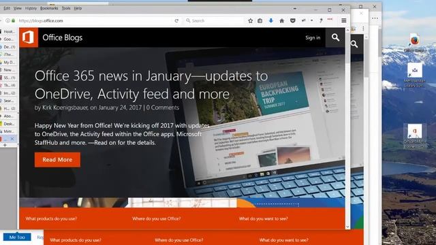The image size is (436, 245).
Task: Click the Office logo orange tile
Action: click(29, 37)
